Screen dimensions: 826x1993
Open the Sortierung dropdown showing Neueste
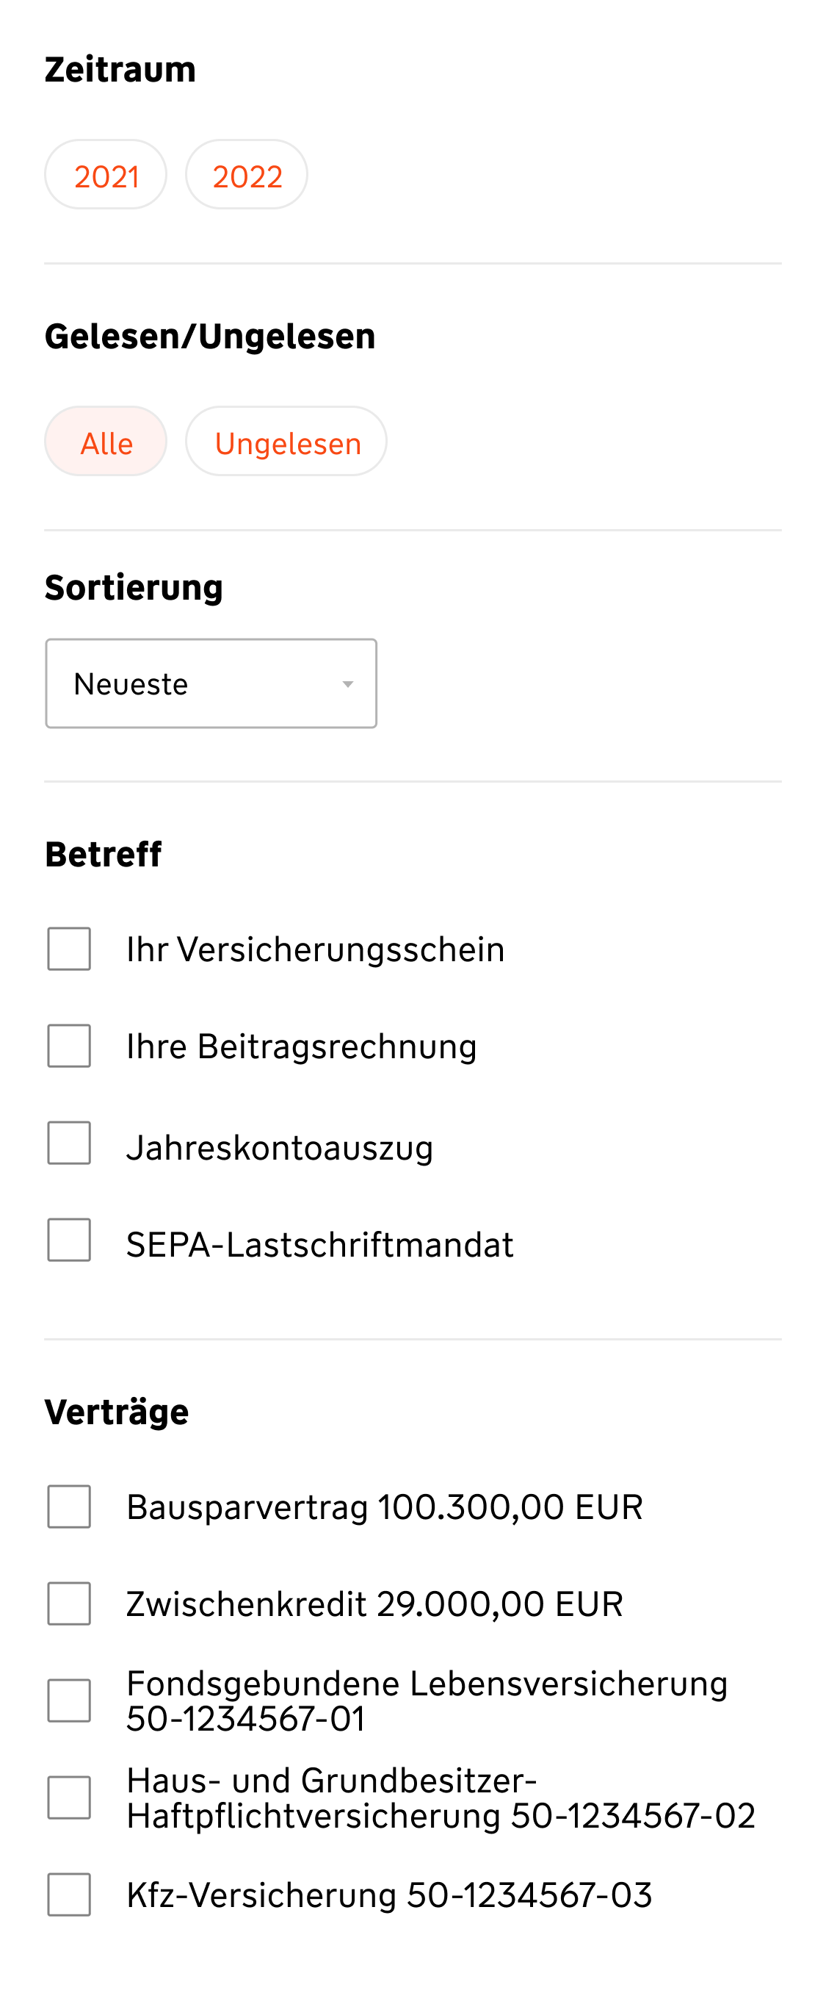click(210, 683)
